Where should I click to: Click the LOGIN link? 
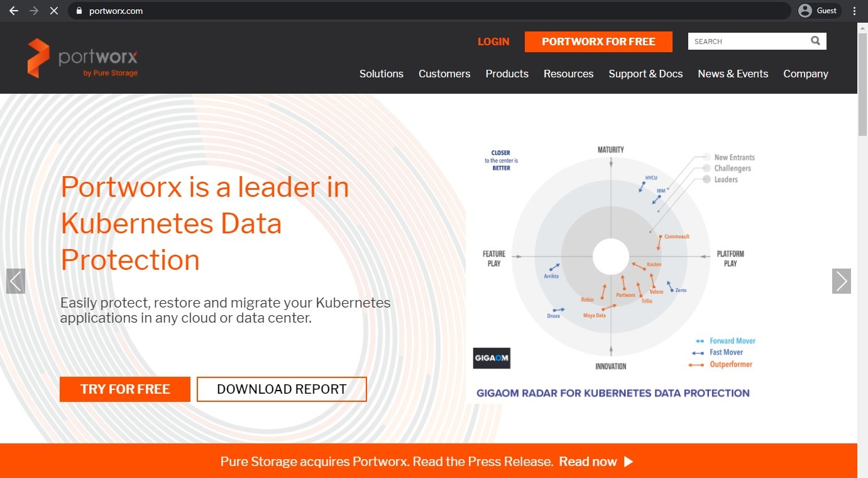[493, 42]
